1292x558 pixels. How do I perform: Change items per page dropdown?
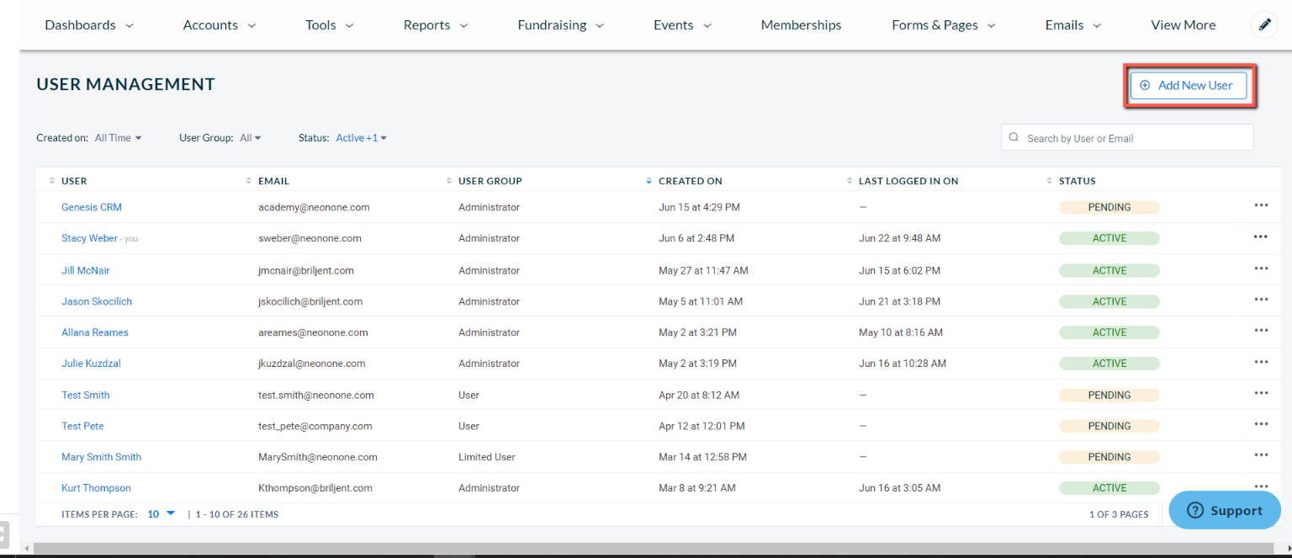(x=161, y=513)
